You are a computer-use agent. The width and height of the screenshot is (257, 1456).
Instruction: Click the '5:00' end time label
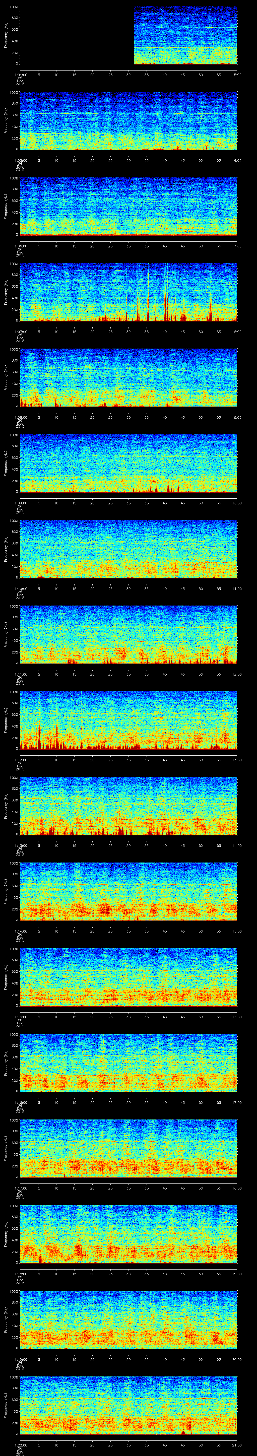237,74
